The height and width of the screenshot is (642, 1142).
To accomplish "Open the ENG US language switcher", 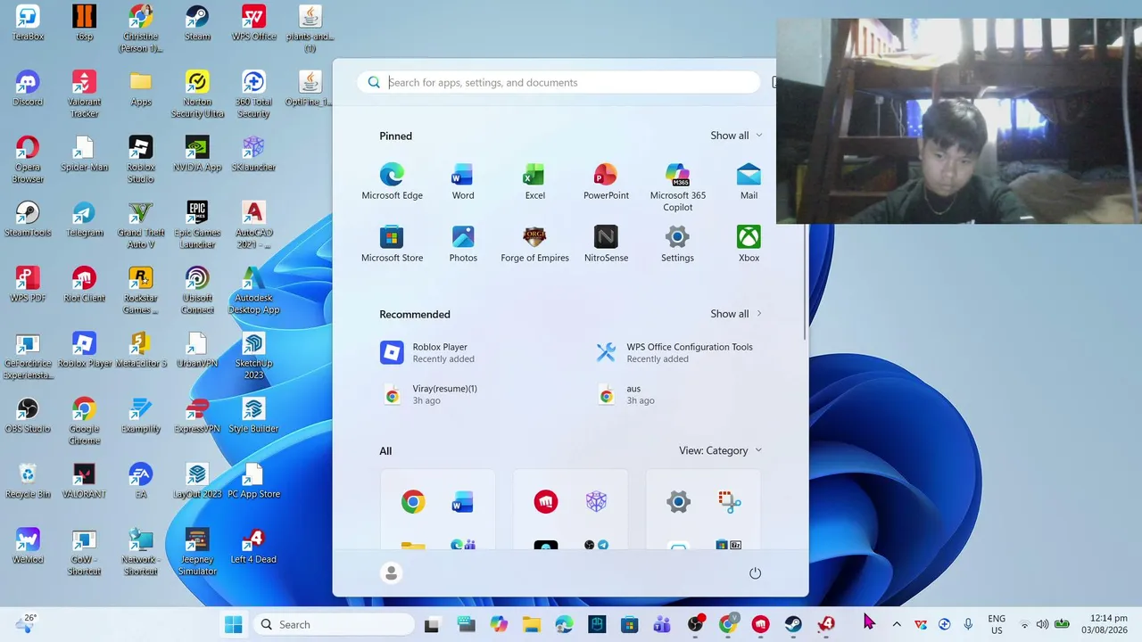I will pos(997,624).
